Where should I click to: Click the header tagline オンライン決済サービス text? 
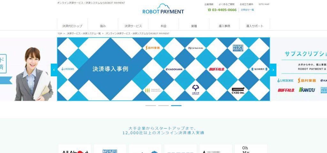tap(91, 3)
